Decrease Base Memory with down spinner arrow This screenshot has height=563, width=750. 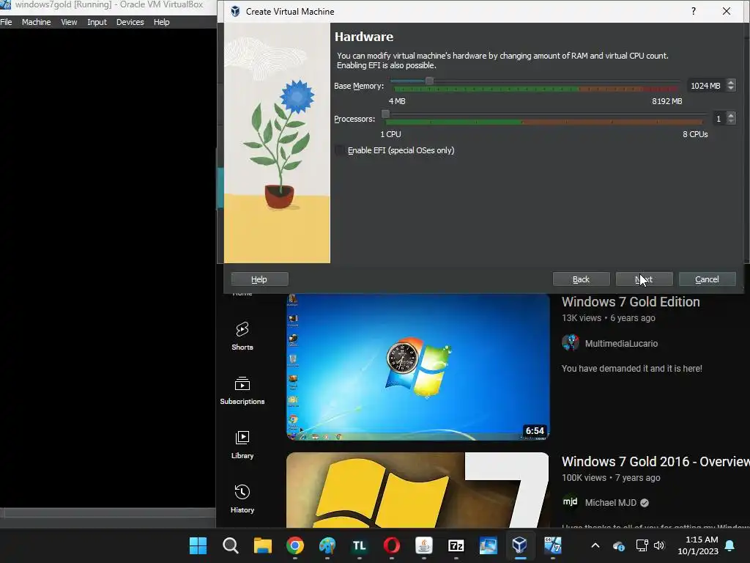[x=730, y=89]
